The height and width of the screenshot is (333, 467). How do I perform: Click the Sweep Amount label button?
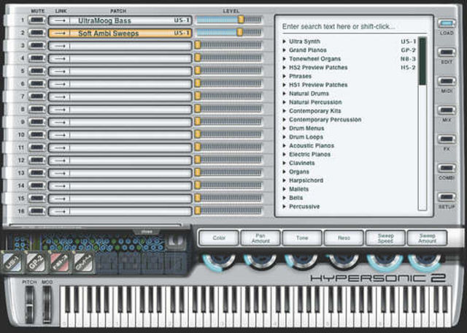[427, 238]
